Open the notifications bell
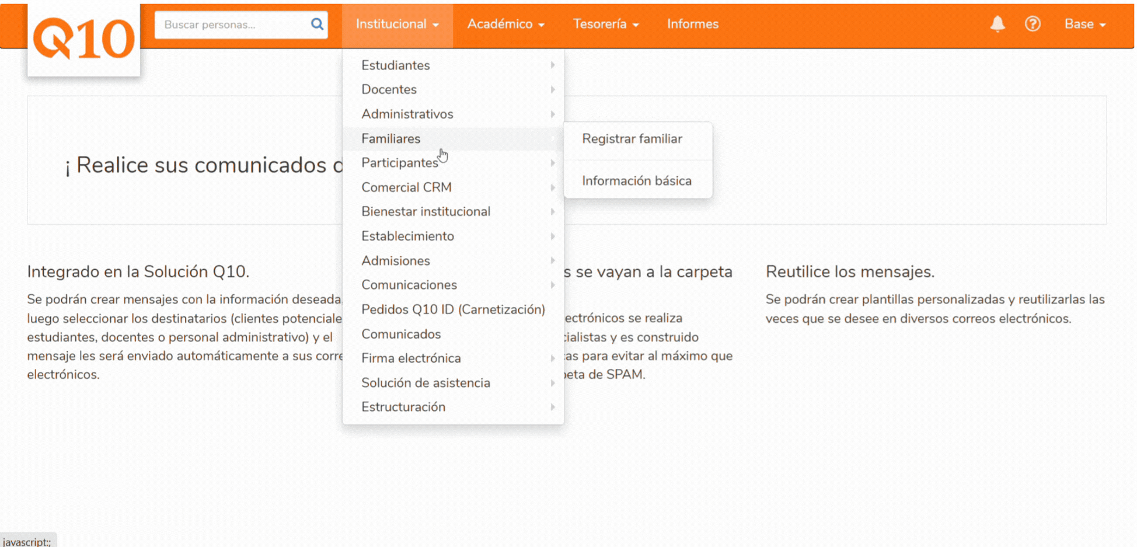Screen dimensions: 1137x547 (x=998, y=24)
